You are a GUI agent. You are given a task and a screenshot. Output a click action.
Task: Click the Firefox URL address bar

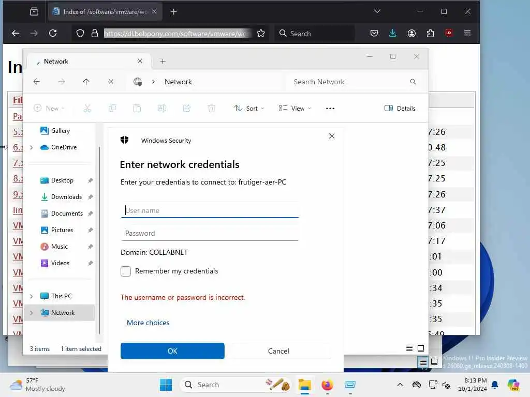pos(176,34)
